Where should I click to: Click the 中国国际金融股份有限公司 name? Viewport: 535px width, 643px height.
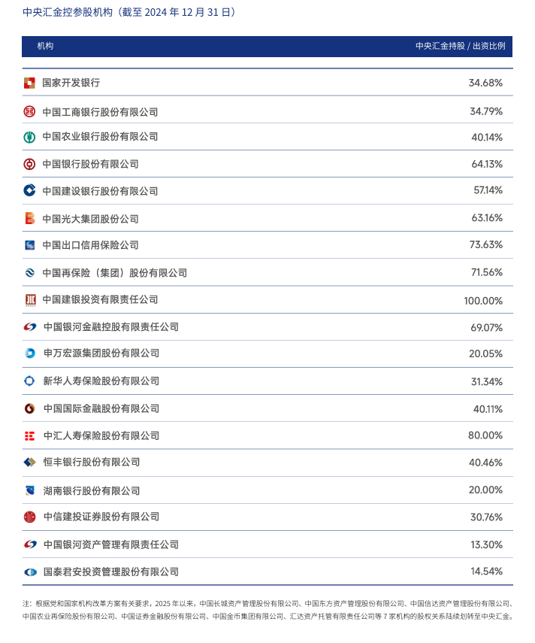pos(101,408)
